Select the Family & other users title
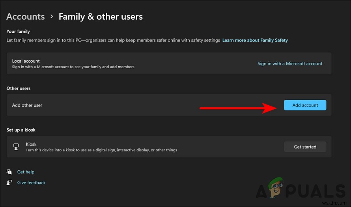The image size is (351, 207). (x=101, y=17)
